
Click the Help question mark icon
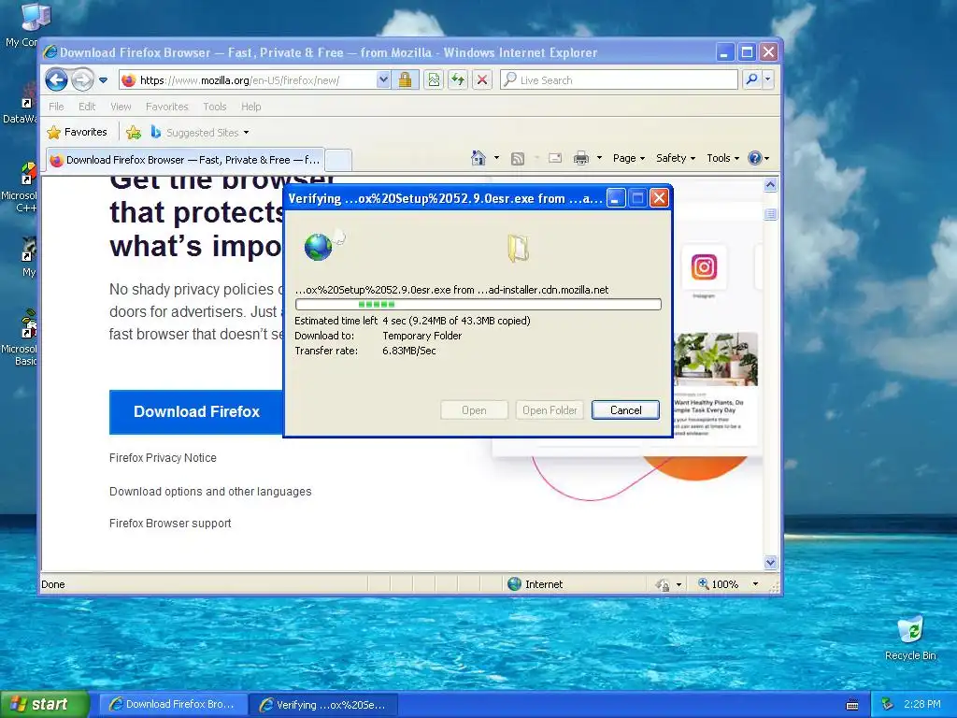click(755, 158)
